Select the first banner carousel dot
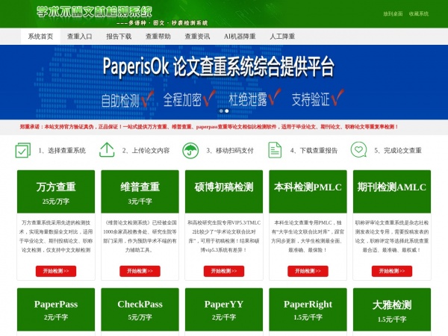Image resolution: width=448 pixels, height=336 pixels. [x=221, y=111]
